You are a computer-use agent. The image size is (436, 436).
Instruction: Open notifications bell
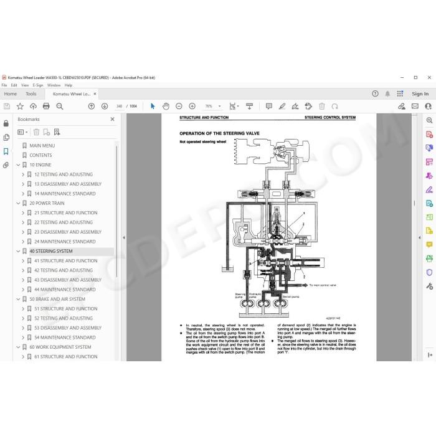click(x=387, y=93)
